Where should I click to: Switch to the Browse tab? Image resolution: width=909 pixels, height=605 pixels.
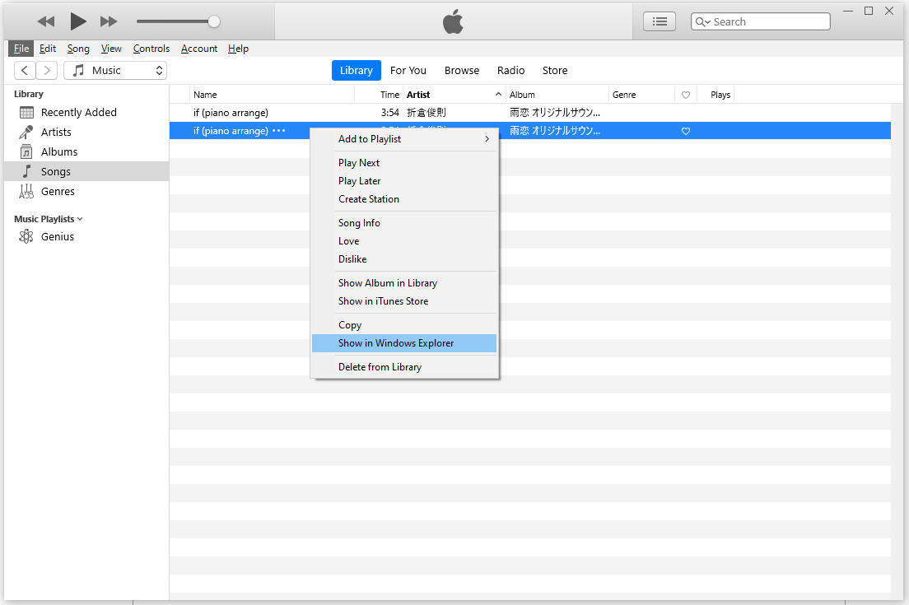461,70
